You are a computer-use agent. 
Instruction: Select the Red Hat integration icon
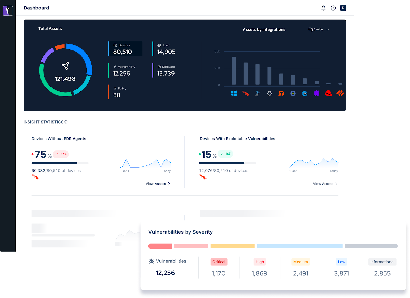pos(328,94)
